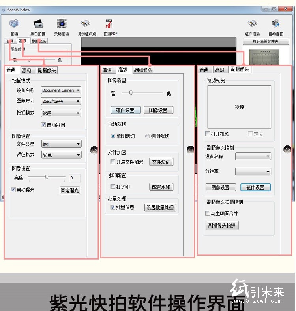The width and height of the screenshot is (296, 311).
Task: Switch to the 高级 tab in middle panel
Action: point(123,70)
